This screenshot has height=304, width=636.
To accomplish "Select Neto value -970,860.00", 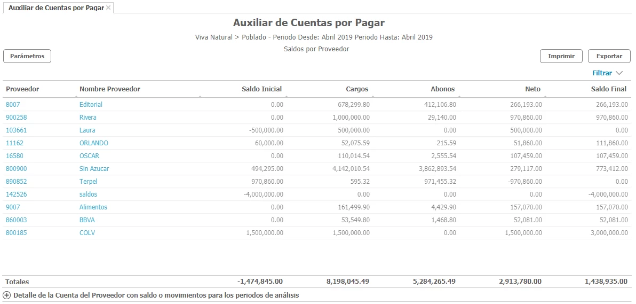I will pos(525,182).
